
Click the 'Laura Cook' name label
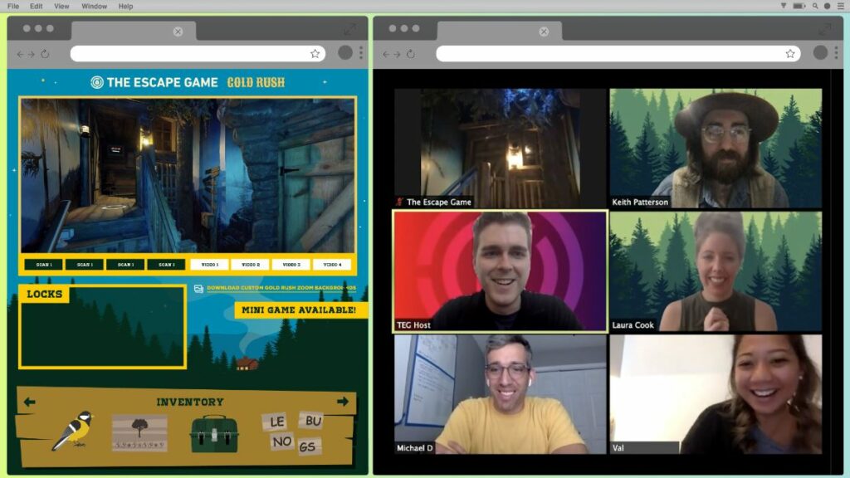[x=633, y=325]
